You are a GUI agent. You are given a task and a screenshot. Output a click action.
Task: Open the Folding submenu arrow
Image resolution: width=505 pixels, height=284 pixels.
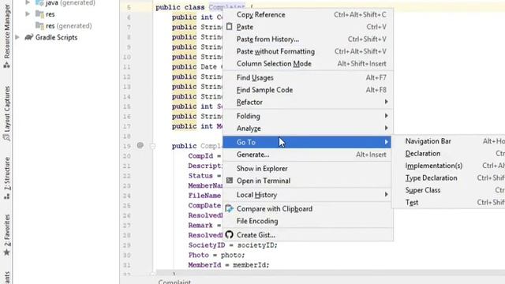pyautogui.click(x=386, y=116)
